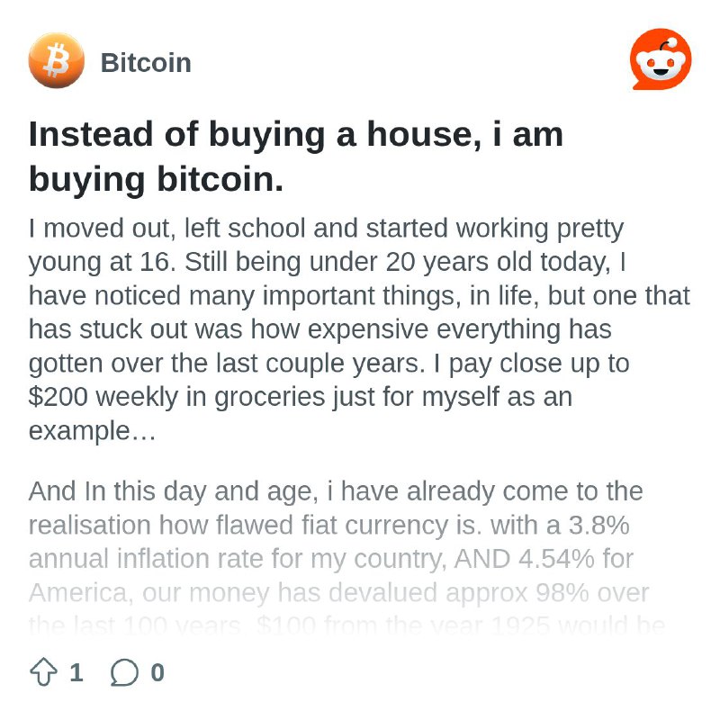The width and height of the screenshot is (720, 720).
Task: Click the word "example…" ending first paragraph
Action: 93,432
